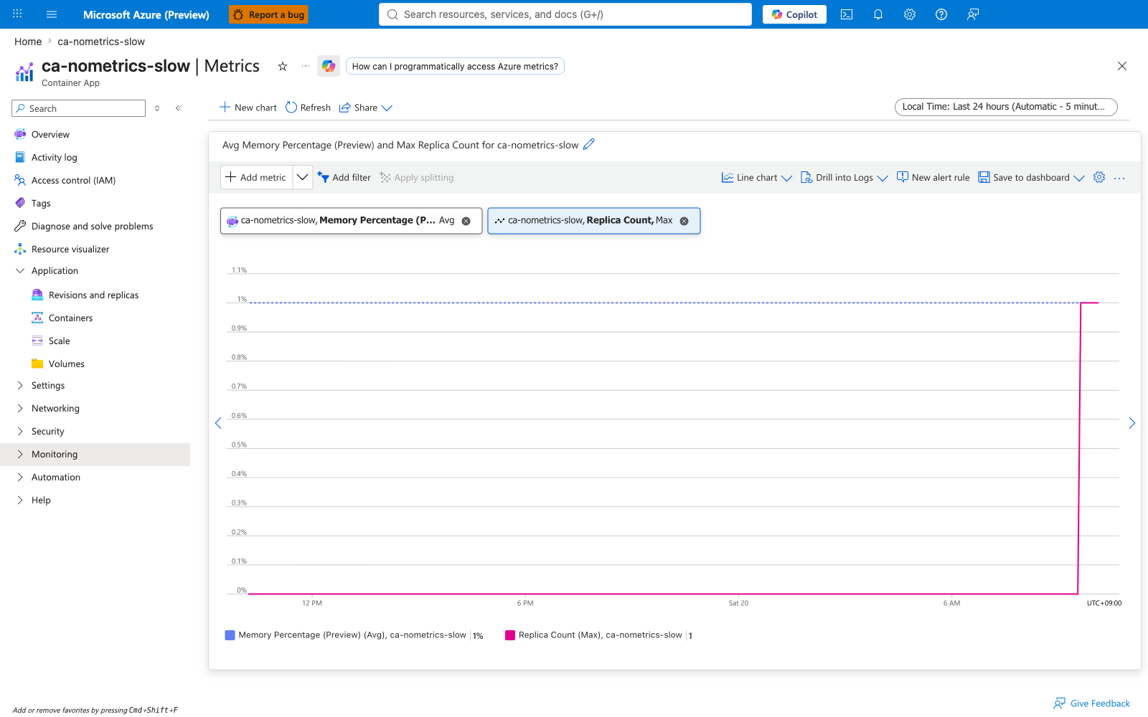Shift chart time range forward arrow
Viewport: 1148px width, 717px height.
pyautogui.click(x=1132, y=423)
